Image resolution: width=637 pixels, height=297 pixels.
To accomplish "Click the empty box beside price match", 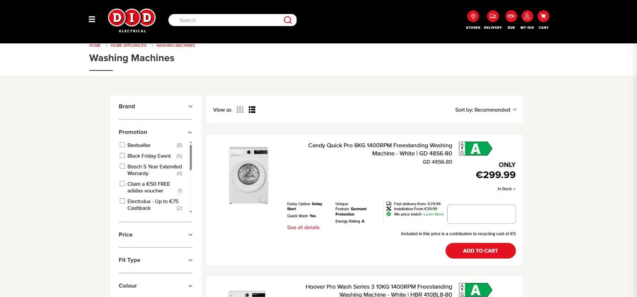I will [481, 214].
